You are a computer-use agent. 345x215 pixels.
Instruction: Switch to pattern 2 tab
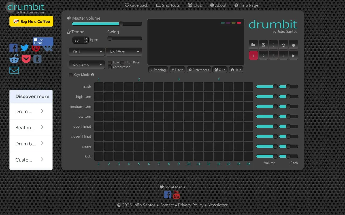[x=263, y=56]
